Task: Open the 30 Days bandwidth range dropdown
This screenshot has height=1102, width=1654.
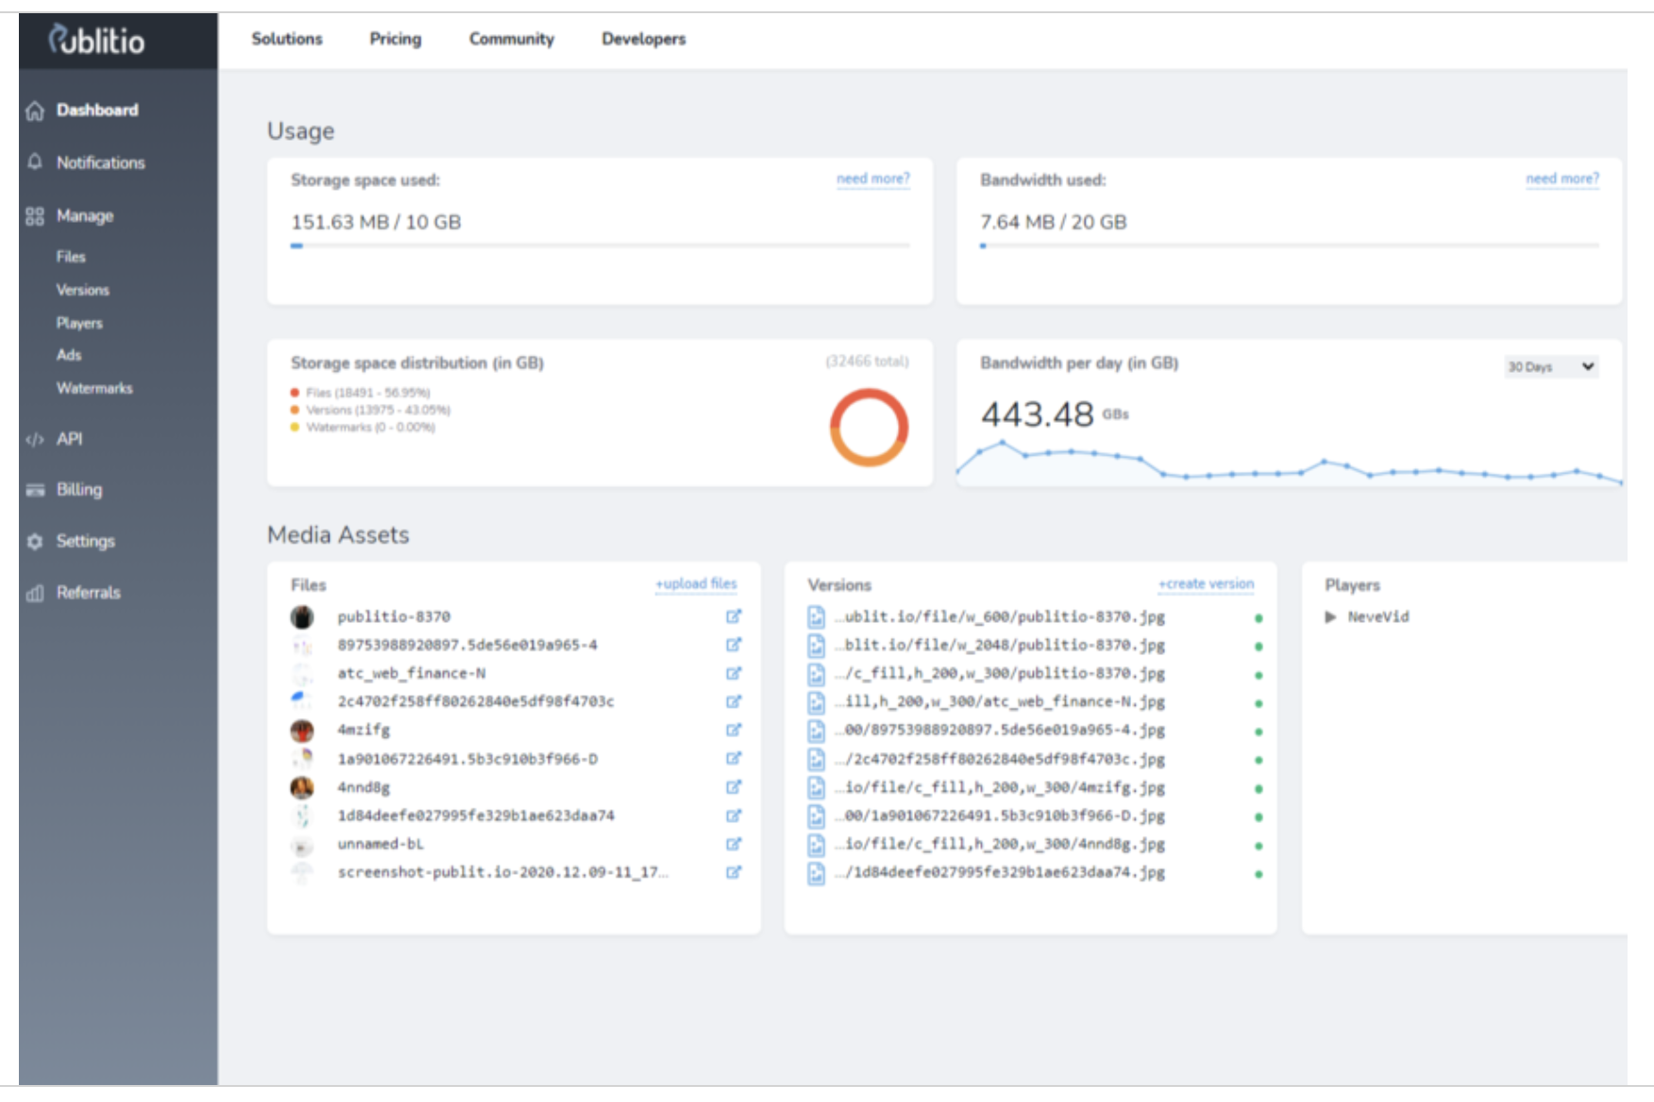Action: click(1550, 366)
